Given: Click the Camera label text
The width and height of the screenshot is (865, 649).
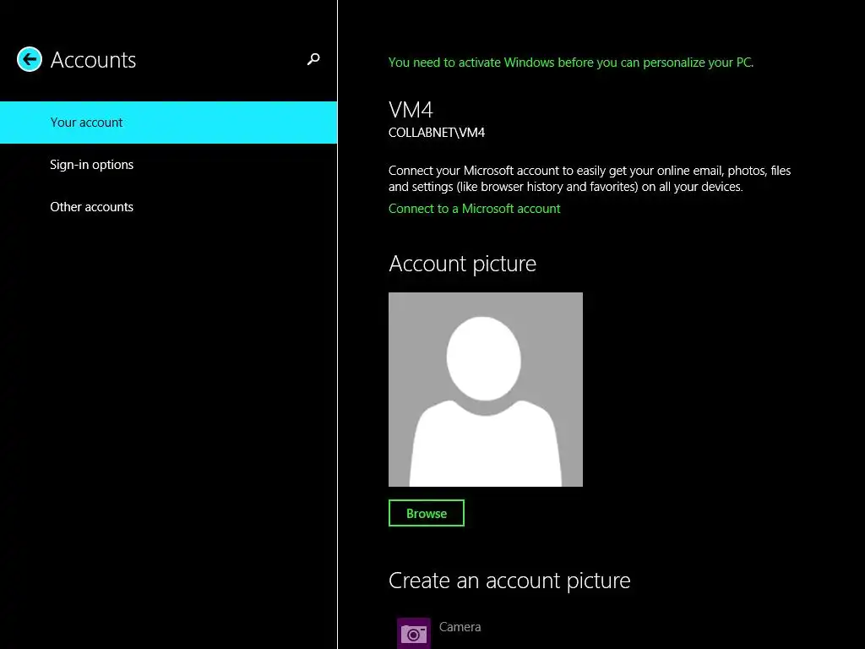Looking at the screenshot, I should pos(460,627).
